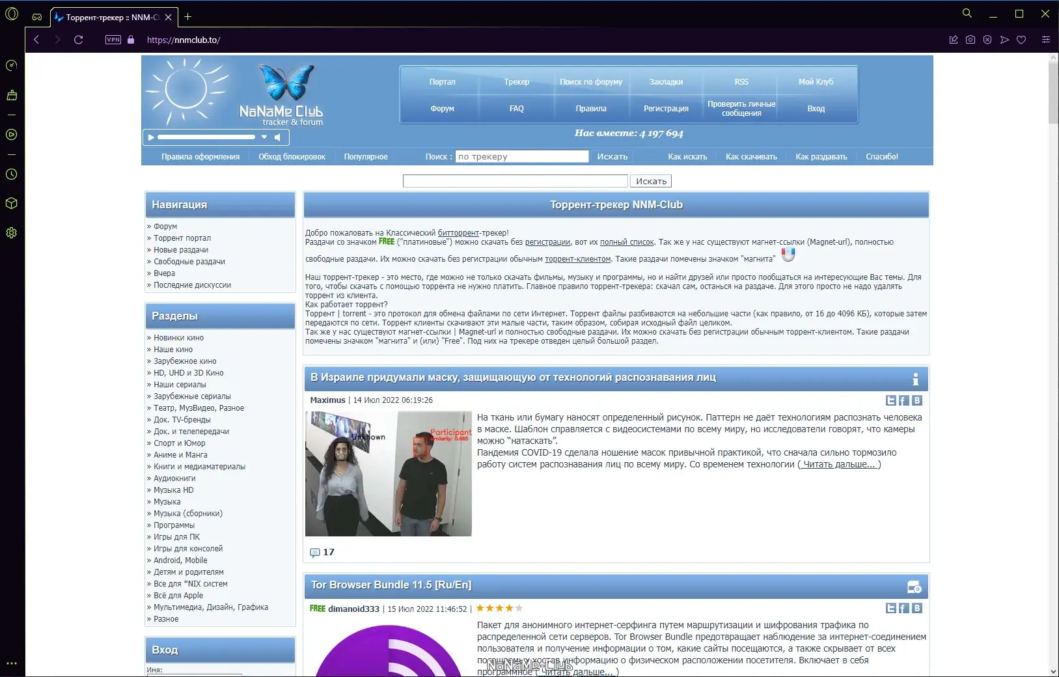Open GX Cleaner broom icon in sidebar
The image size is (1059, 677).
pos(11,95)
